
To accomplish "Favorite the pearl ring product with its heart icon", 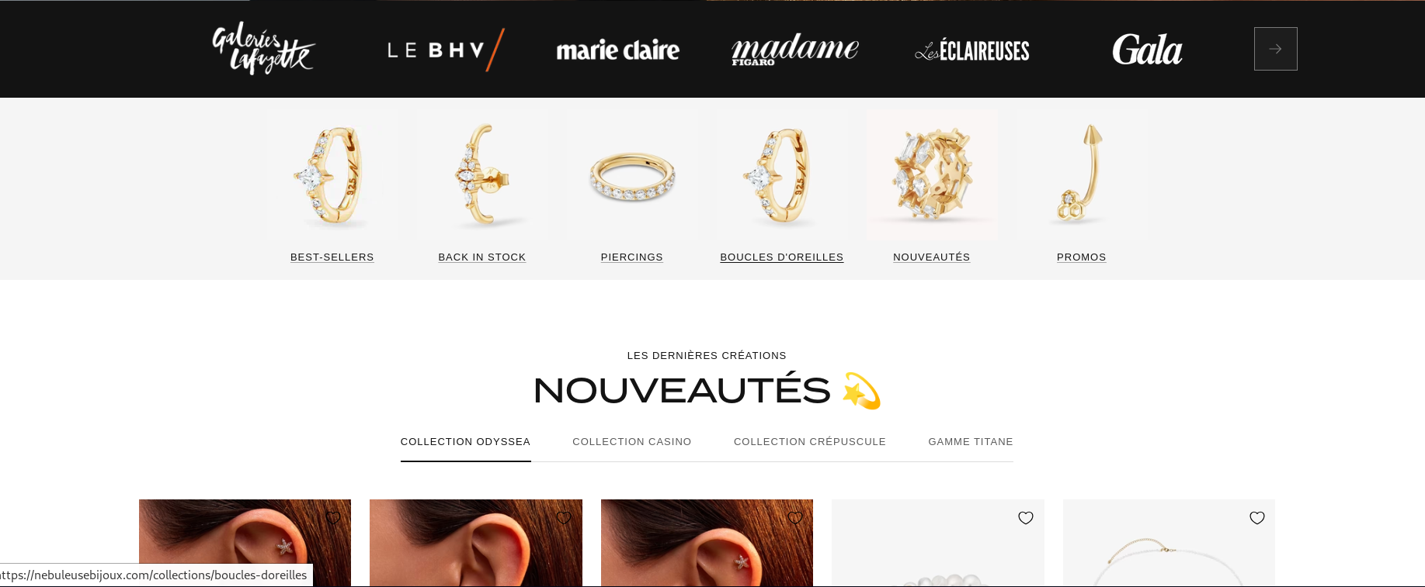I will 1026,517.
